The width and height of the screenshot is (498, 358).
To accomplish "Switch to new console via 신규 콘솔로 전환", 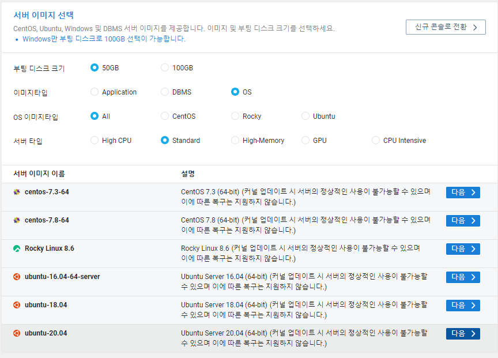I will [x=446, y=27].
